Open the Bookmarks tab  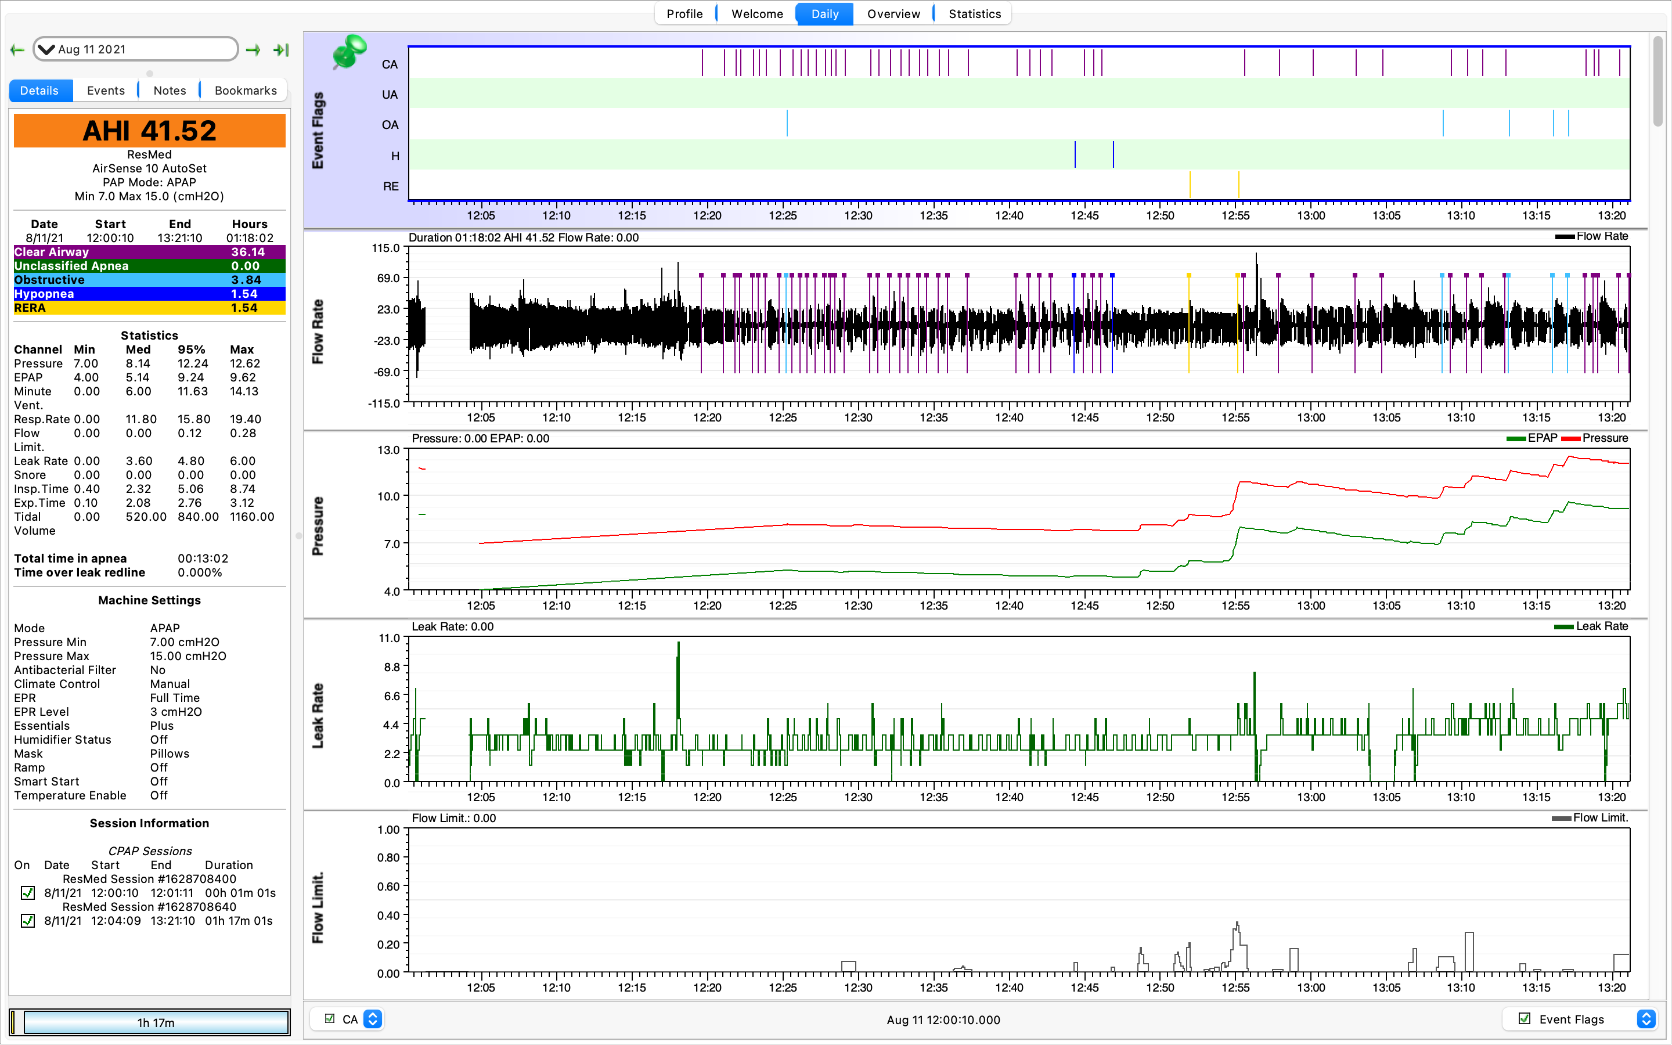(245, 91)
